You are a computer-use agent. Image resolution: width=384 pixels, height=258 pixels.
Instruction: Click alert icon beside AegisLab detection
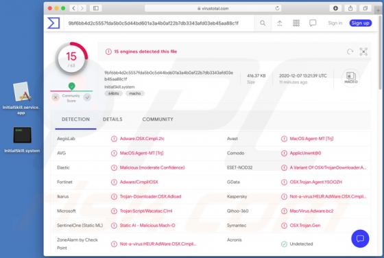tap(114, 139)
